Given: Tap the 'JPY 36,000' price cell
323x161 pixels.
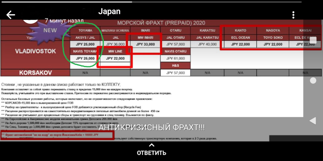Looking at the screenshot, I should coord(115,44).
